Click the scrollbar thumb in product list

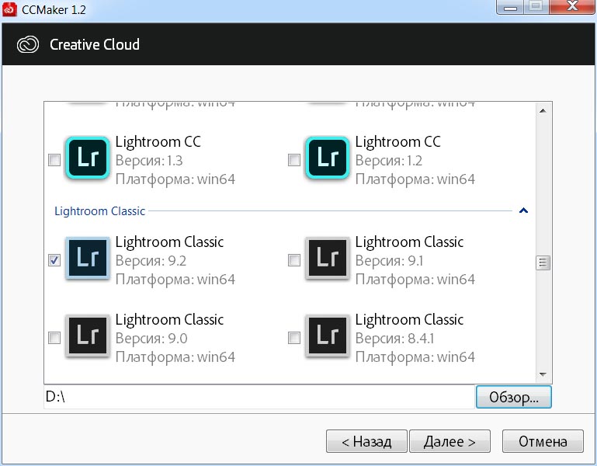[543, 263]
